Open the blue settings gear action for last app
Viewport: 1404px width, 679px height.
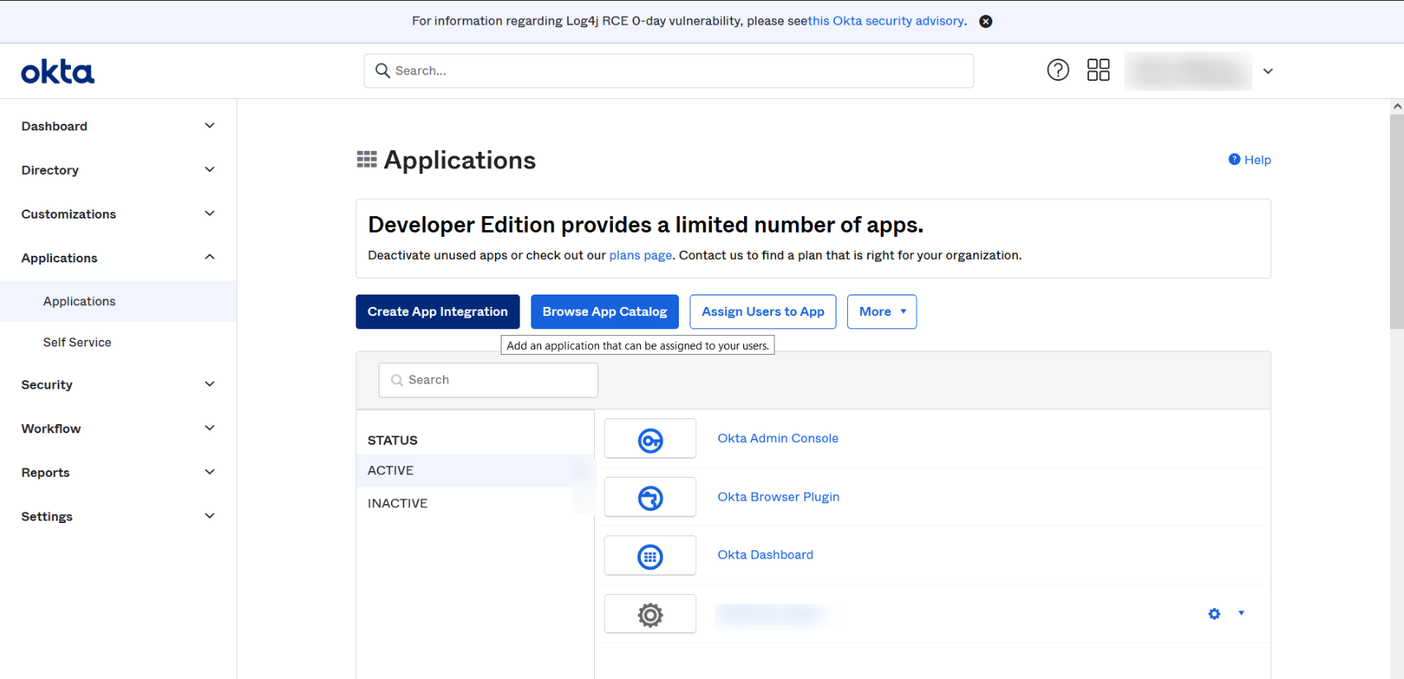(1214, 614)
